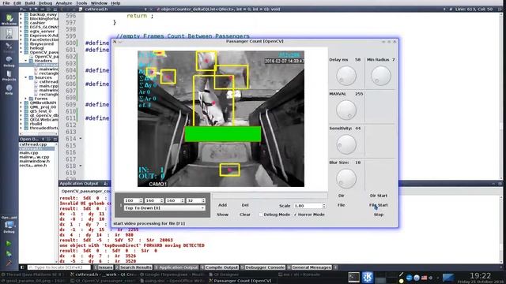Viewport: 506px width, 284px height.
Task: Expand the rbuild project node
Action: [21, 124]
